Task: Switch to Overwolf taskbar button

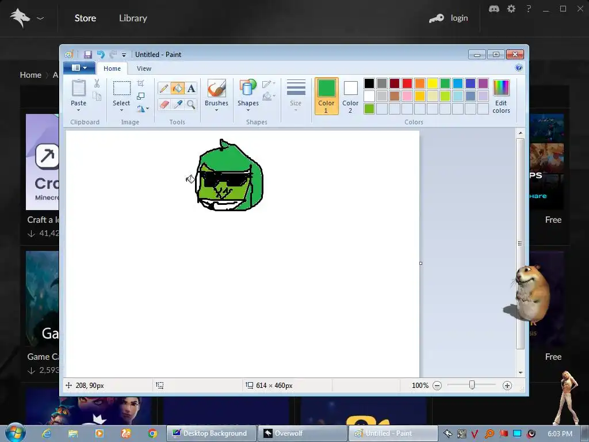Action: 303,433
